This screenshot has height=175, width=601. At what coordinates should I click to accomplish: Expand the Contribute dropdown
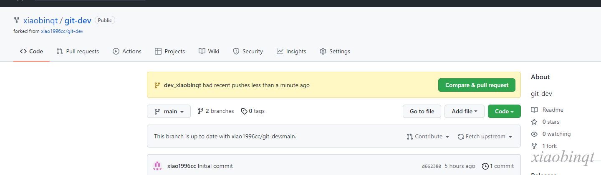click(428, 136)
